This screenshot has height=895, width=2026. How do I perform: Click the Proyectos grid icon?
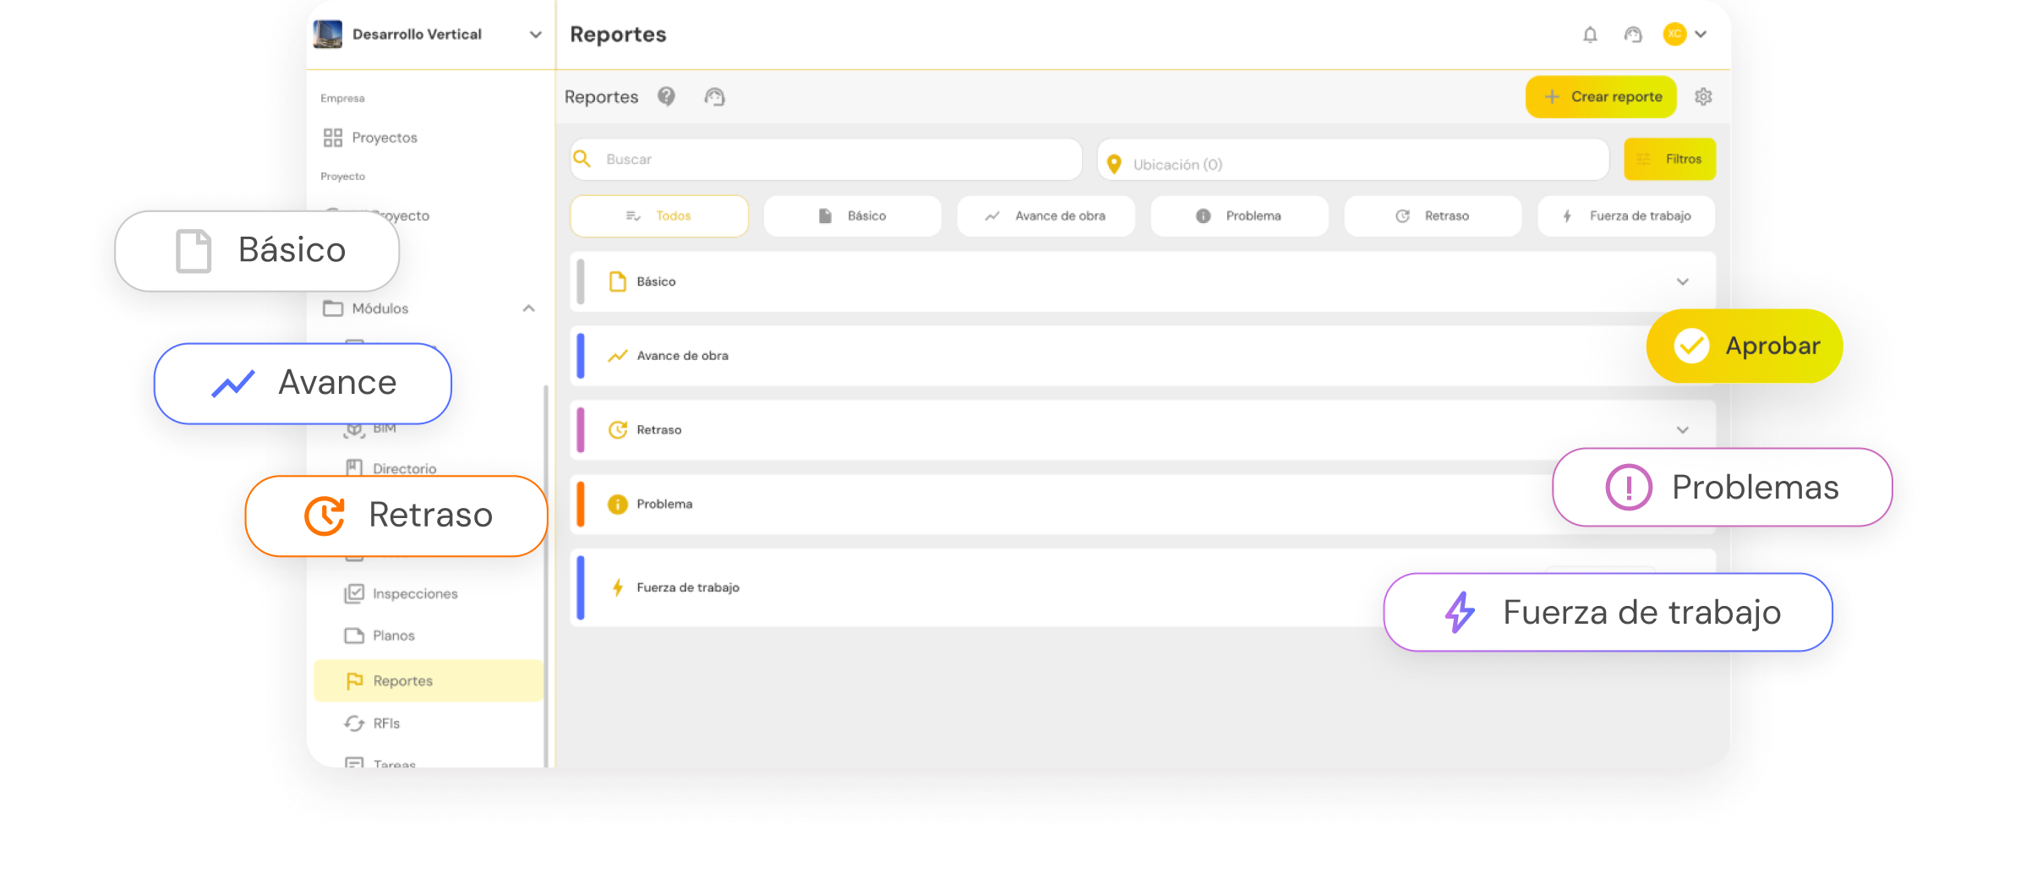click(333, 138)
